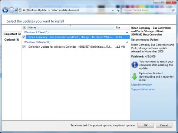
Task: Click the blue restart warning icon
Action: point(135,65)
